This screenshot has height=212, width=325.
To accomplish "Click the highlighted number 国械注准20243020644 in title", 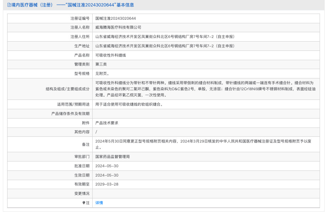I will [x=90, y=5].
